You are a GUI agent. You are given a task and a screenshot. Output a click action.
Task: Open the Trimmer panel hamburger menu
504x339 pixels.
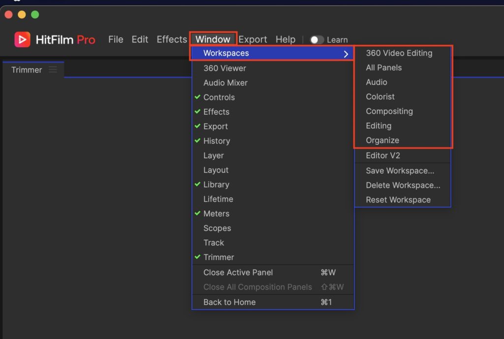tap(53, 69)
